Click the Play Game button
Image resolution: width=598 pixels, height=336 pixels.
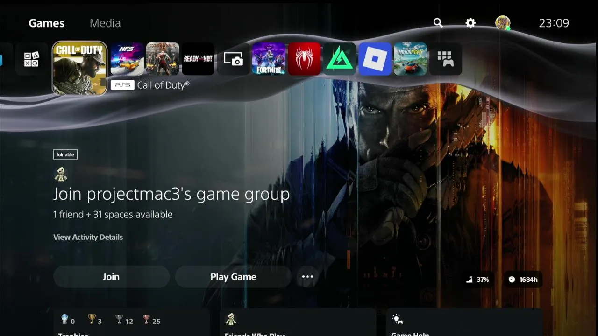point(233,277)
